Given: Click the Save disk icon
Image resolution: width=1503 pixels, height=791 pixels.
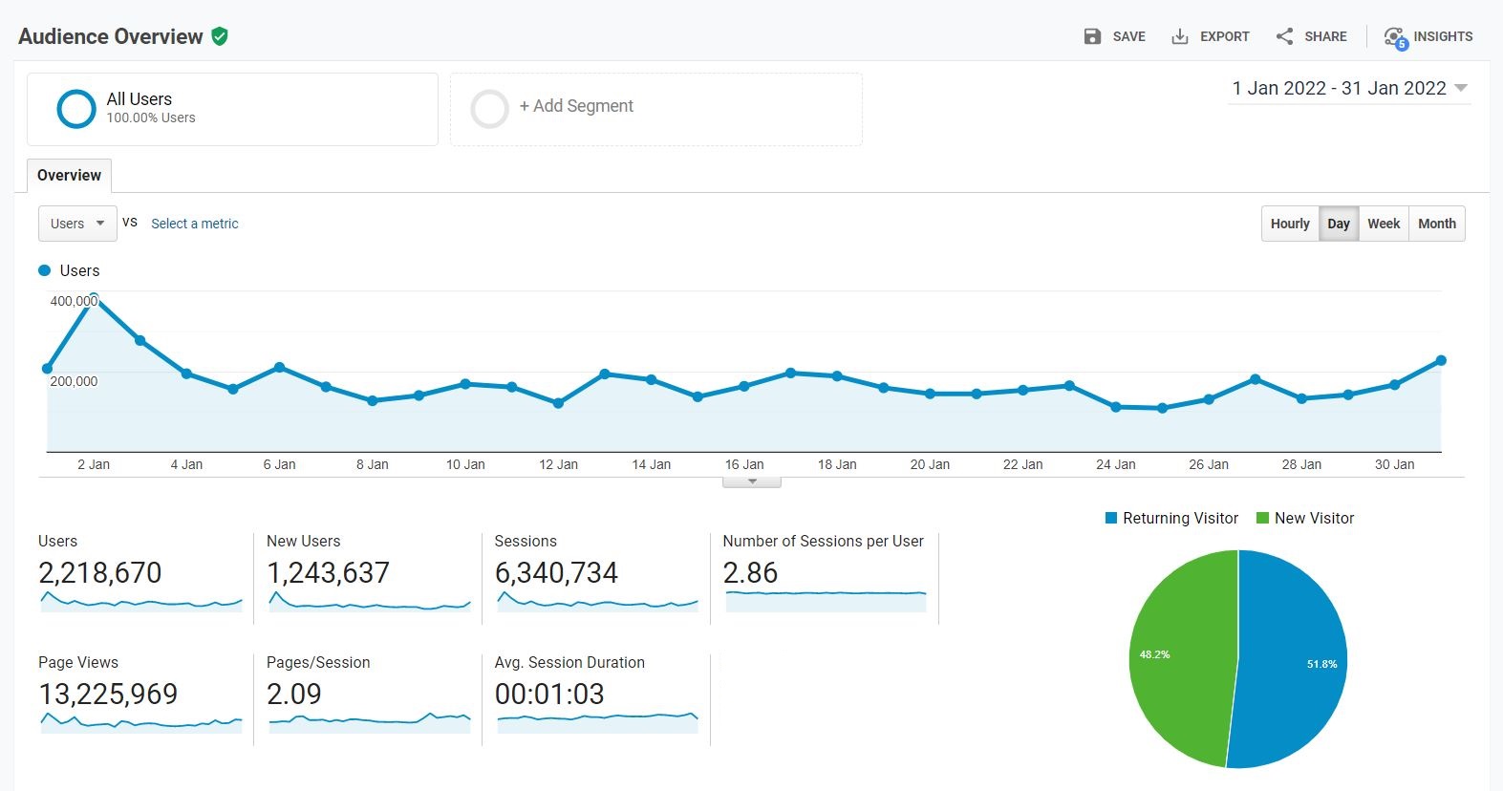Looking at the screenshot, I should 1092,36.
